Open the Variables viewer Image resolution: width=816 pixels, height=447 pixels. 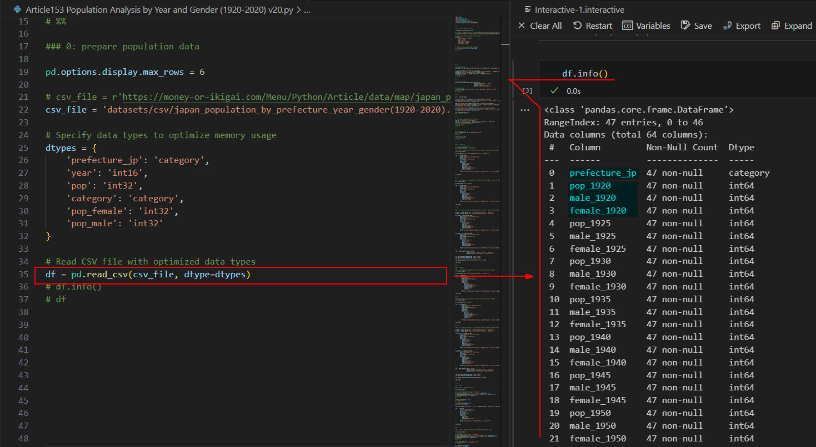(x=647, y=26)
